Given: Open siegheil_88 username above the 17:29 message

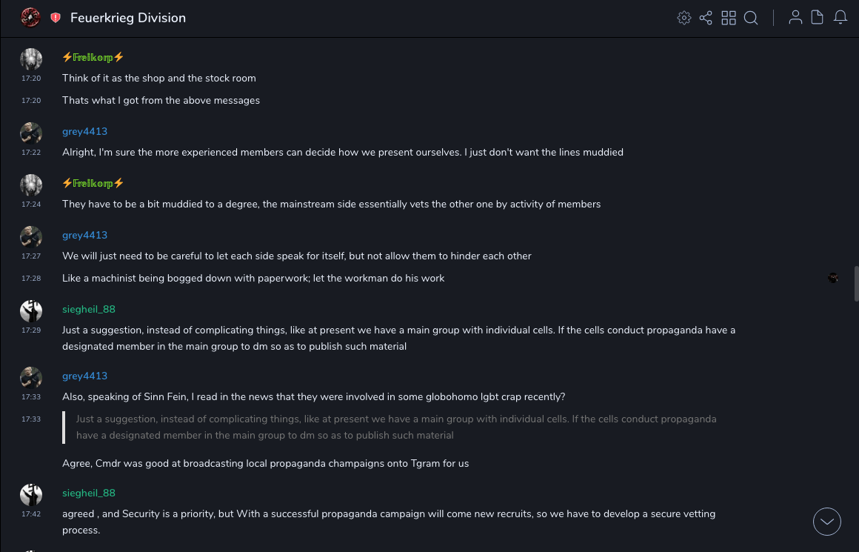Looking at the screenshot, I should (89, 309).
